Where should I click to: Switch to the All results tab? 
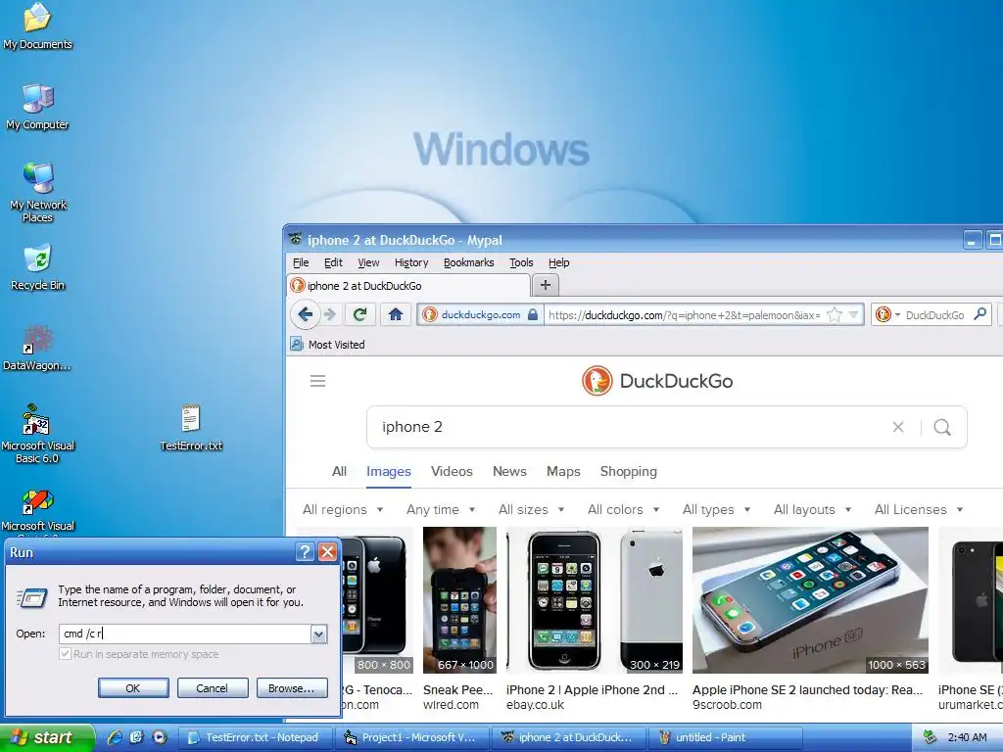pyautogui.click(x=340, y=471)
